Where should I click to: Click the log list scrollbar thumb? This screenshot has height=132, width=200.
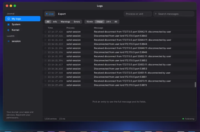click(x=195, y=85)
